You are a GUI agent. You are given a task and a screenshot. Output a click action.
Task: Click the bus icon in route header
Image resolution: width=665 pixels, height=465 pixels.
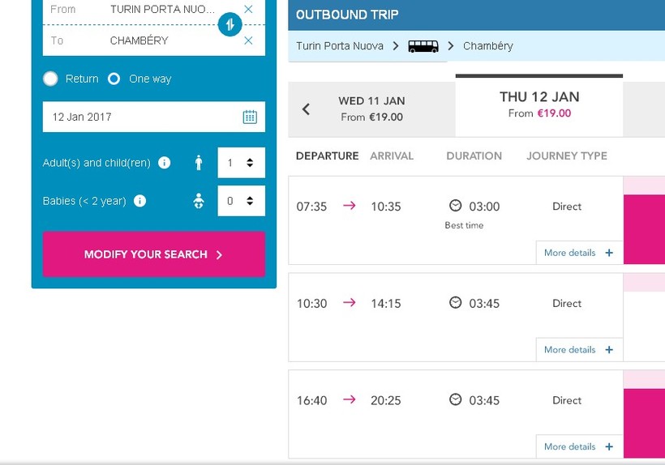(423, 46)
